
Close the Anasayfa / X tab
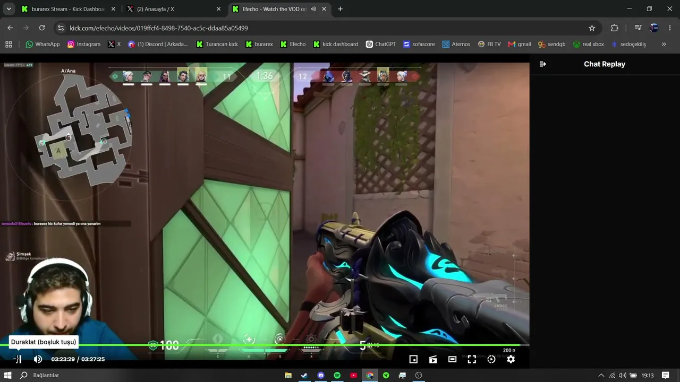point(218,9)
